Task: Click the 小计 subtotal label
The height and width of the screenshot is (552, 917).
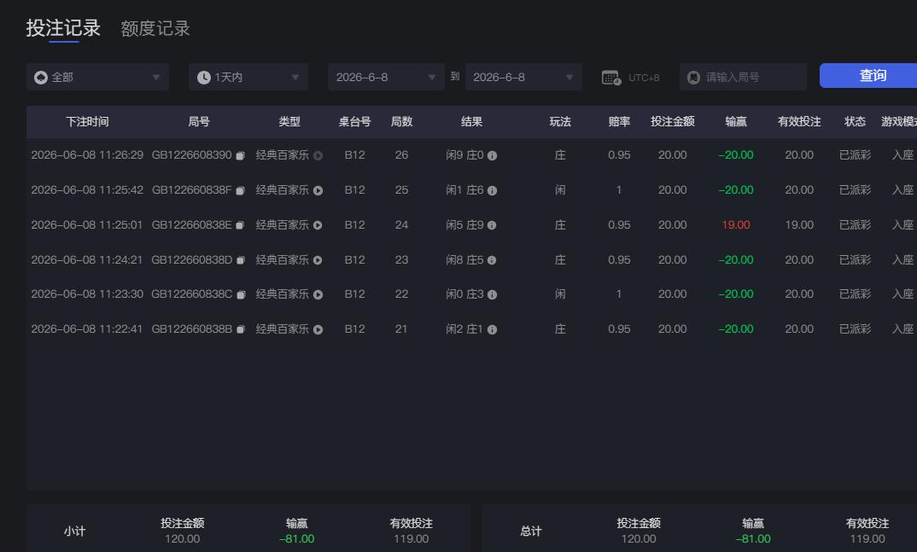Action: [x=74, y=531]
